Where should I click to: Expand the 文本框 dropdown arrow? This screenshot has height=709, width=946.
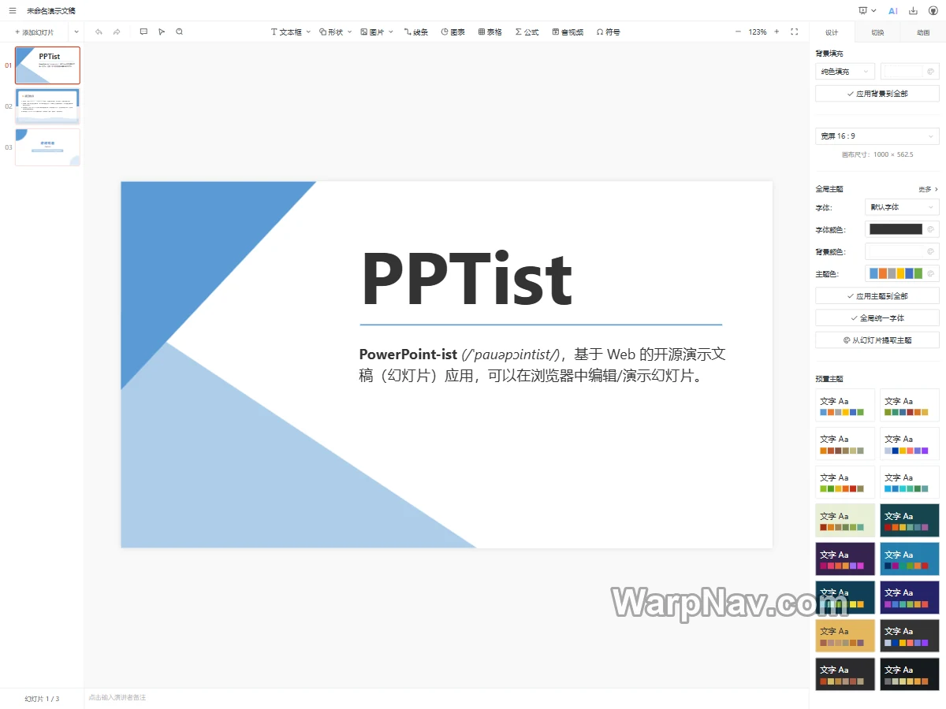pos(308,32)
